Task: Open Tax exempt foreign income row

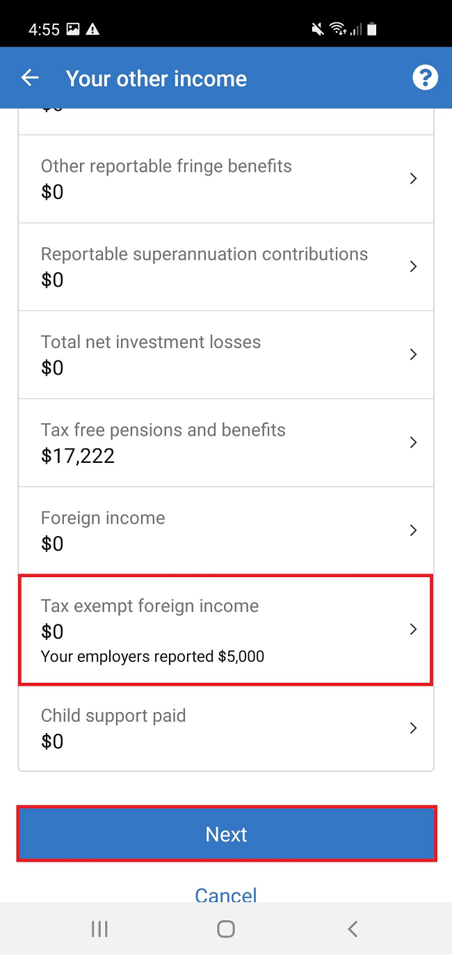Action: 226,630
